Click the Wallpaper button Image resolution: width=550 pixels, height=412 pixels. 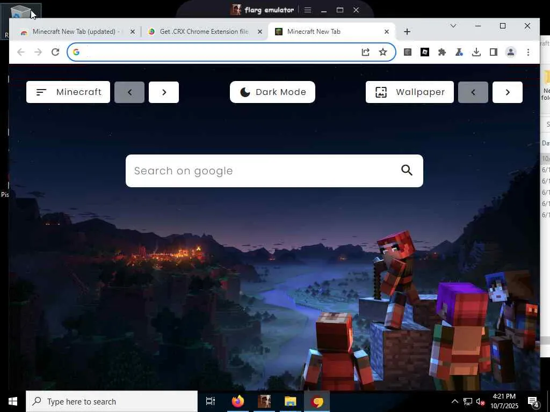click(x=410, y=92)
